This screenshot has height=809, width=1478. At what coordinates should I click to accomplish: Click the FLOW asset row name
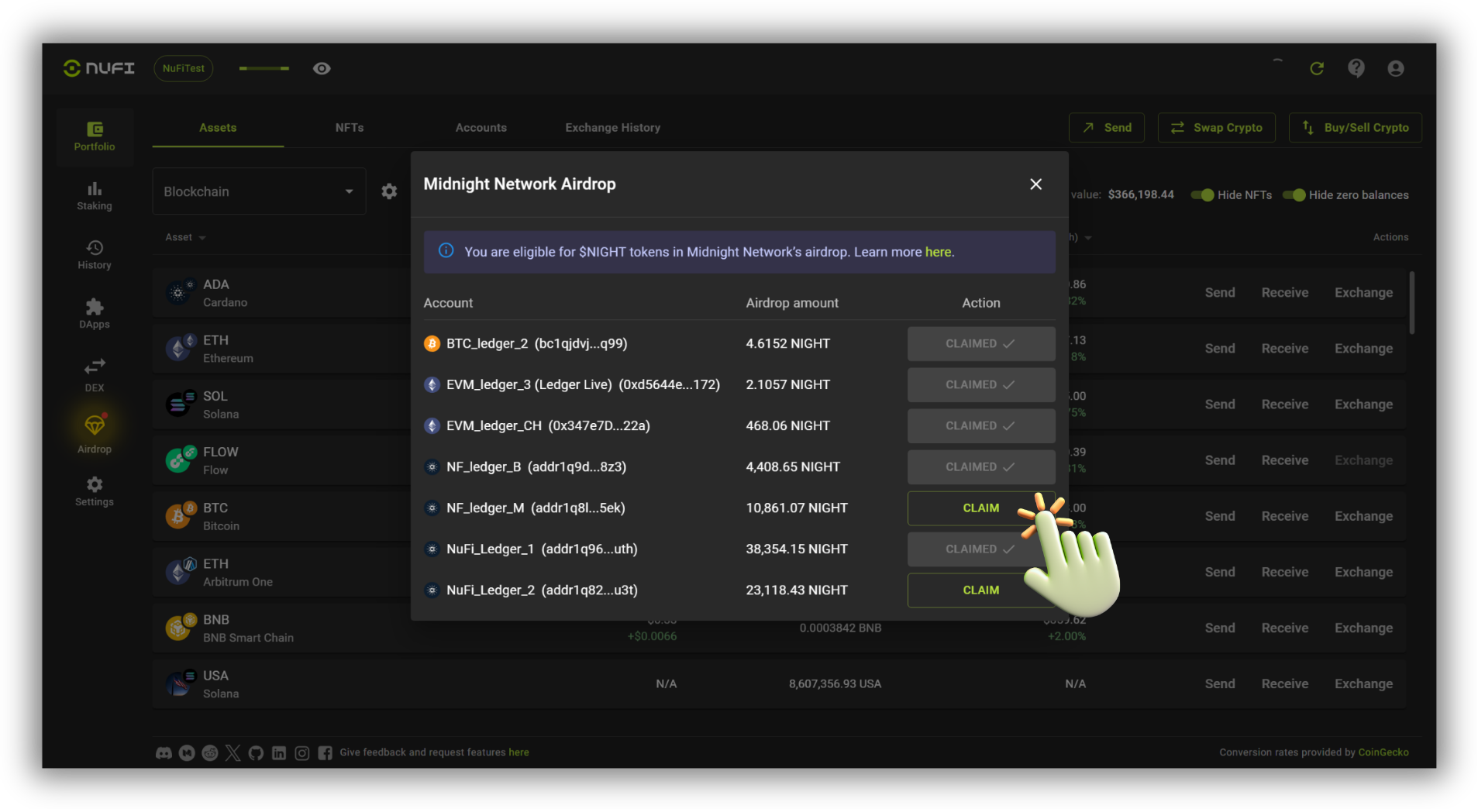click(x=221, y=453)
